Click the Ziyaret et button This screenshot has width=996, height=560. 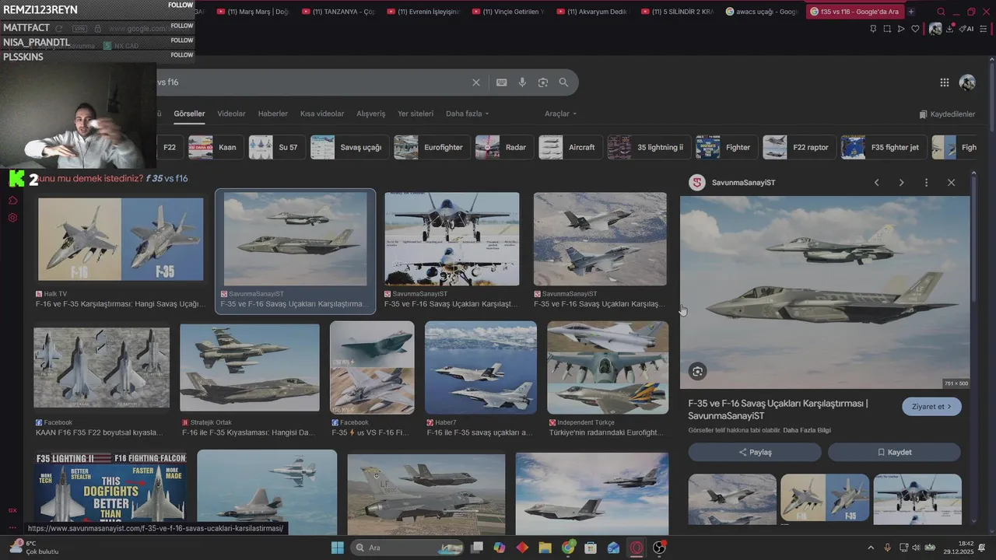931,407
